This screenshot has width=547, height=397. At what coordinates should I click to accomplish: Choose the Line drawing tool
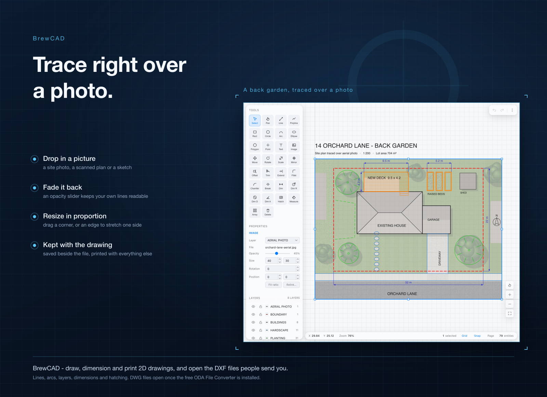click(x=281, y=120)
